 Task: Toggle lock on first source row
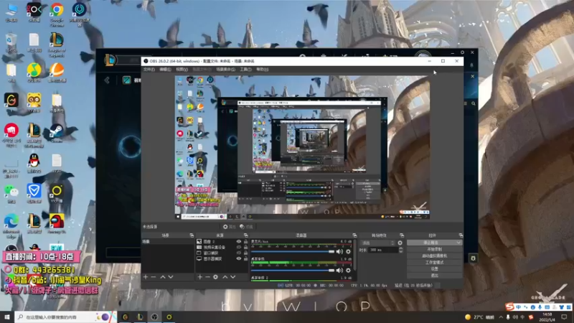pyautogui.click(x=245, y=242)
